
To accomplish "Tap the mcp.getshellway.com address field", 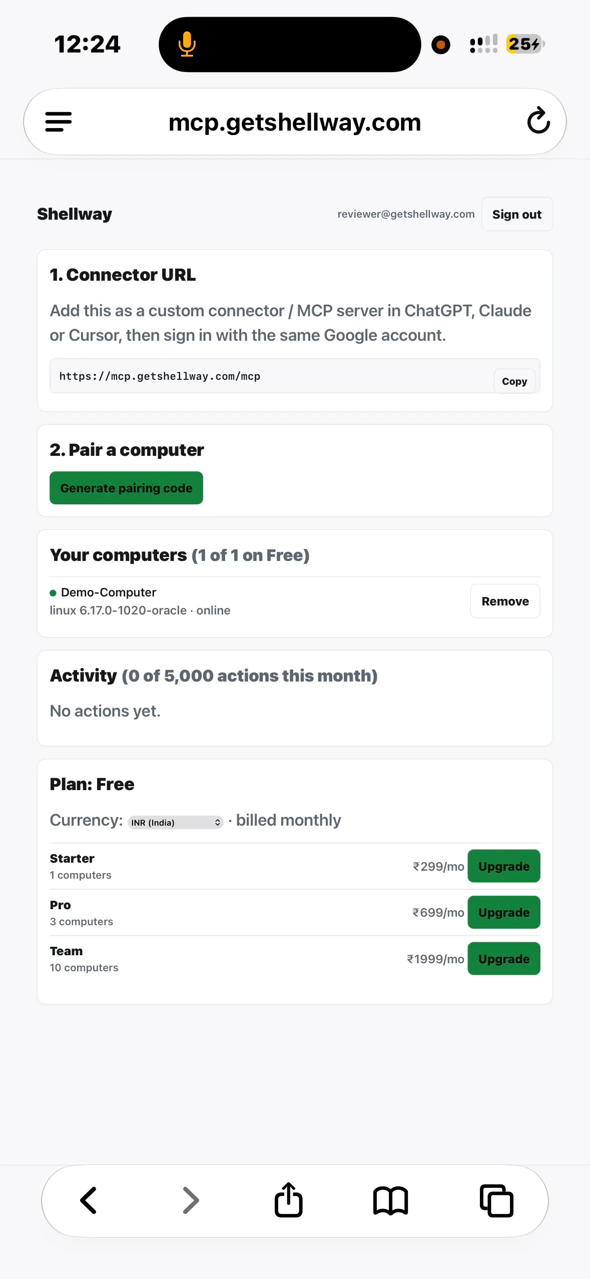I will pyautogui.click(x=295, y=122).
